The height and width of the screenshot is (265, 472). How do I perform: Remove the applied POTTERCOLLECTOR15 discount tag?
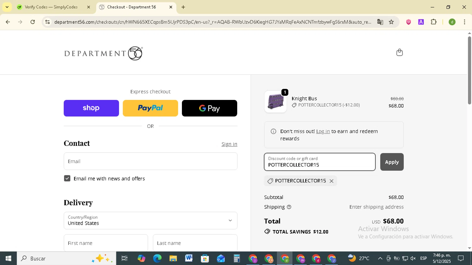pyautogui.click(x=331, y=181)
